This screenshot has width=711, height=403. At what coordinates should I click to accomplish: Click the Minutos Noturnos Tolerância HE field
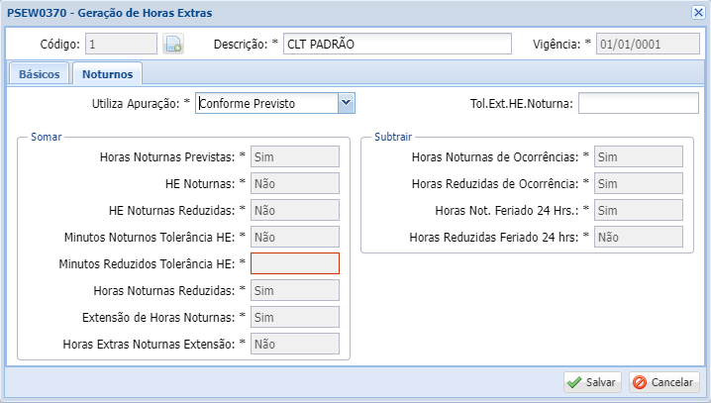click(x=295, y=237)
